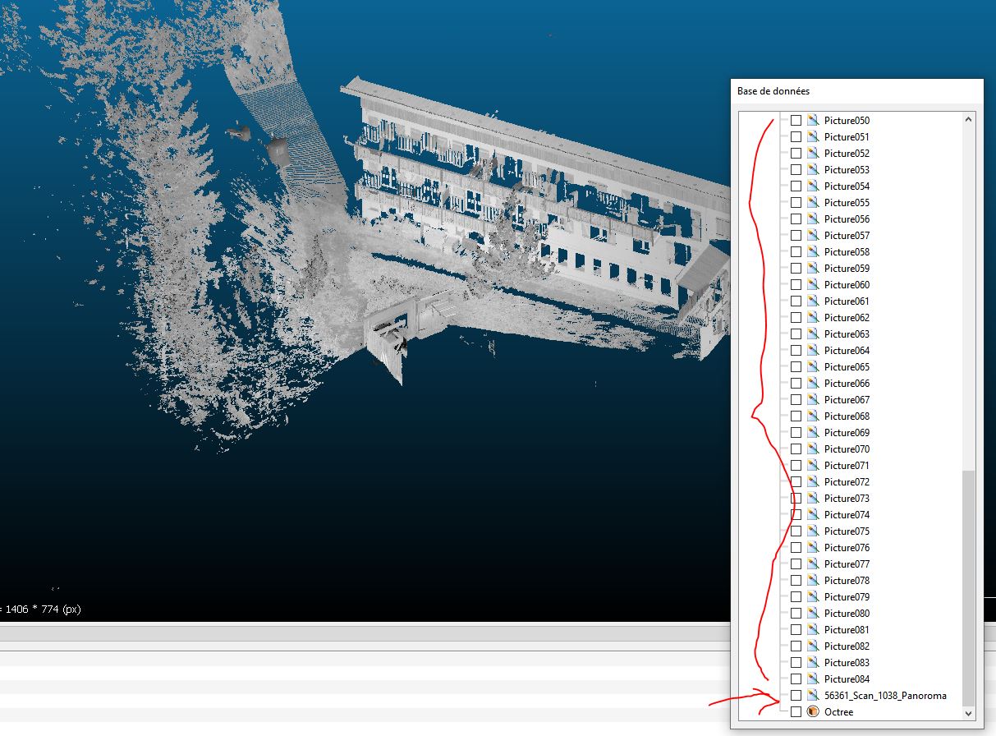
Task: Click the image icon for Picture066
Action: 813,384
